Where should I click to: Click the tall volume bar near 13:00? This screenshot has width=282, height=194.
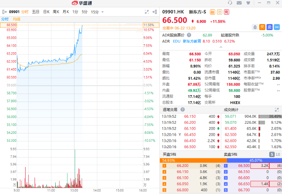tap(75, 168)
